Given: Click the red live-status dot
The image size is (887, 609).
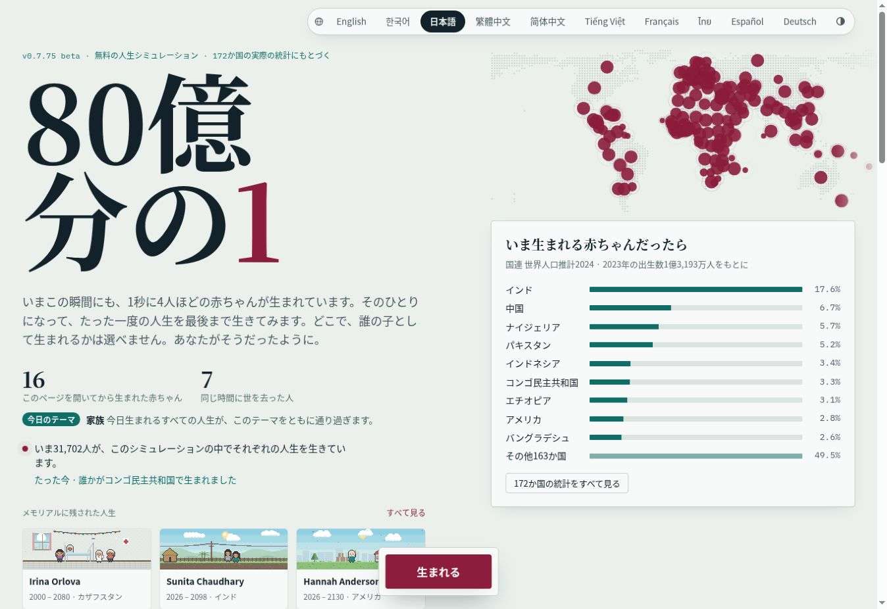Looking at the screenshot, I should pos(25,449).
